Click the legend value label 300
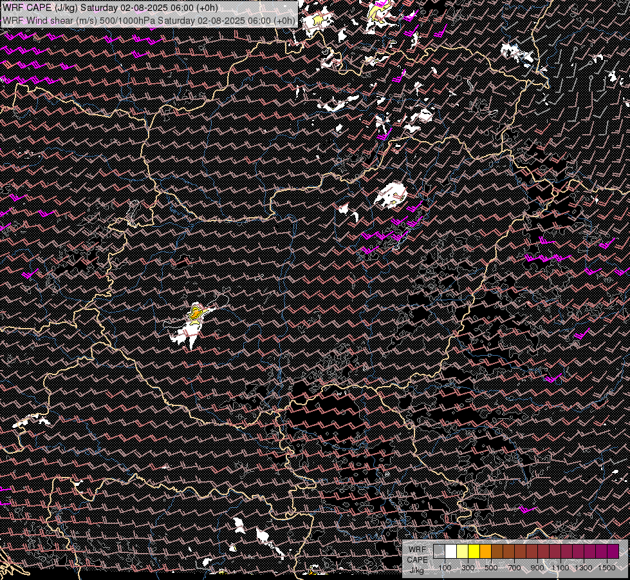630x580 pixels. [468, 568]
